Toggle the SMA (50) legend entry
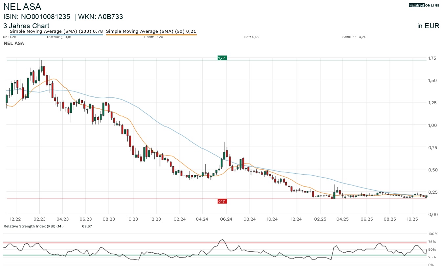The image size is (443, 274). tap(151, 31)
